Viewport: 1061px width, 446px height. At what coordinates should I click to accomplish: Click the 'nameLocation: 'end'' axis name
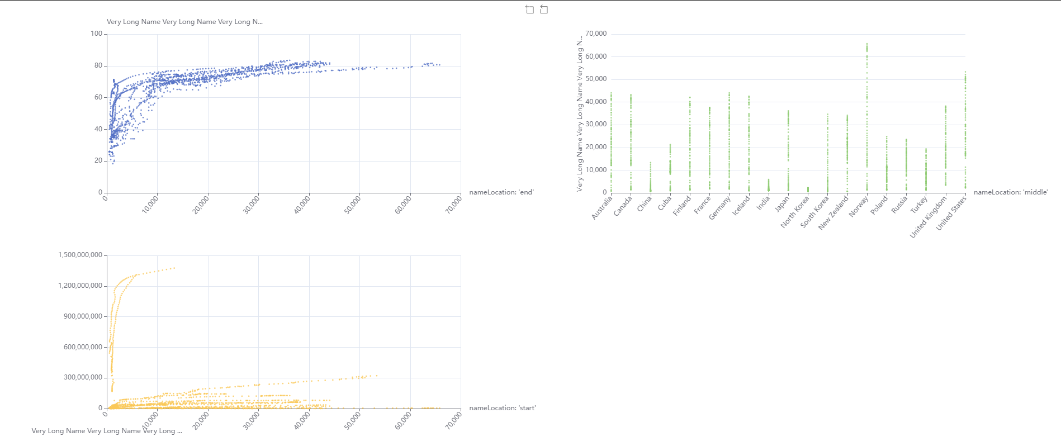501,192
